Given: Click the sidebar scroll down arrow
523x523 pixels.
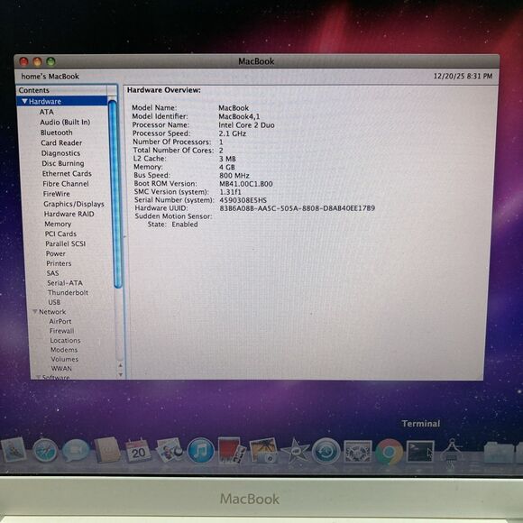Looking at the screenshot, I should [121, 375].
